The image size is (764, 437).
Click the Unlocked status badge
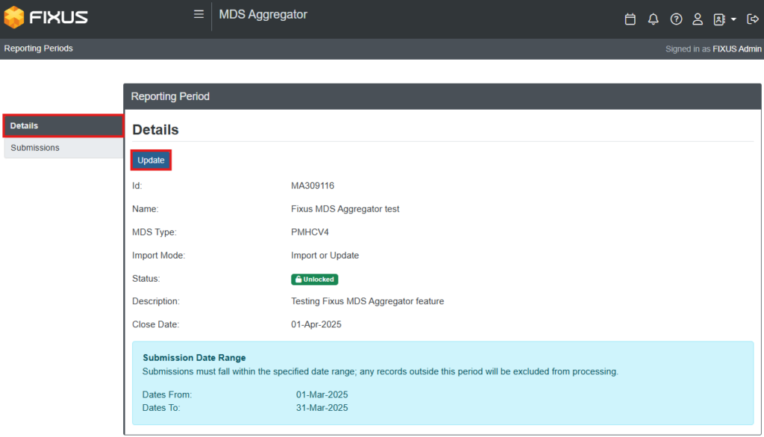tap(314, 279)
